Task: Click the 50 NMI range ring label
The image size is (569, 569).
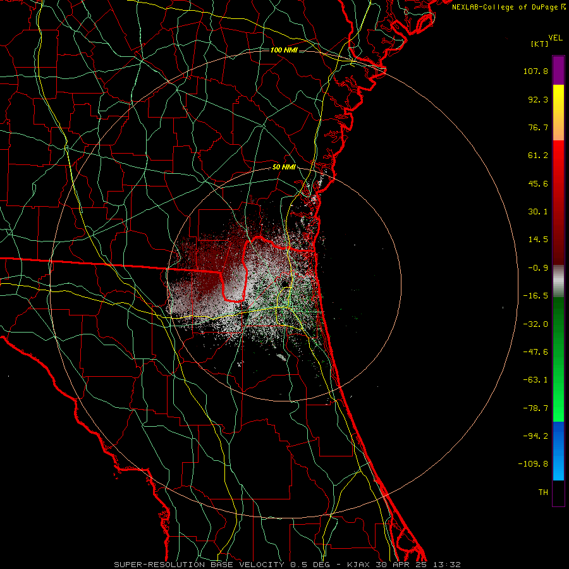Action: click(284, 168)
